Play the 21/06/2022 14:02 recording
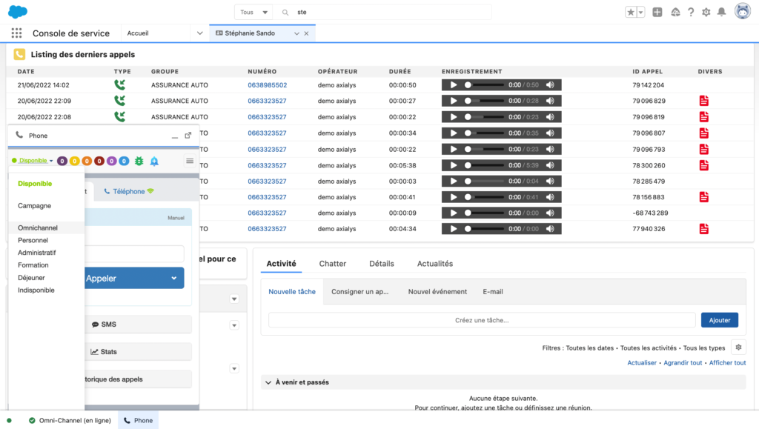 click(x=454, y=84)
